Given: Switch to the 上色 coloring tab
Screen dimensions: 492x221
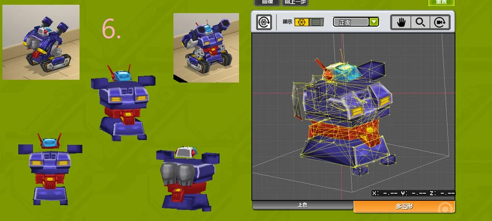Looking at the screenshot, I should click(303, 205).
